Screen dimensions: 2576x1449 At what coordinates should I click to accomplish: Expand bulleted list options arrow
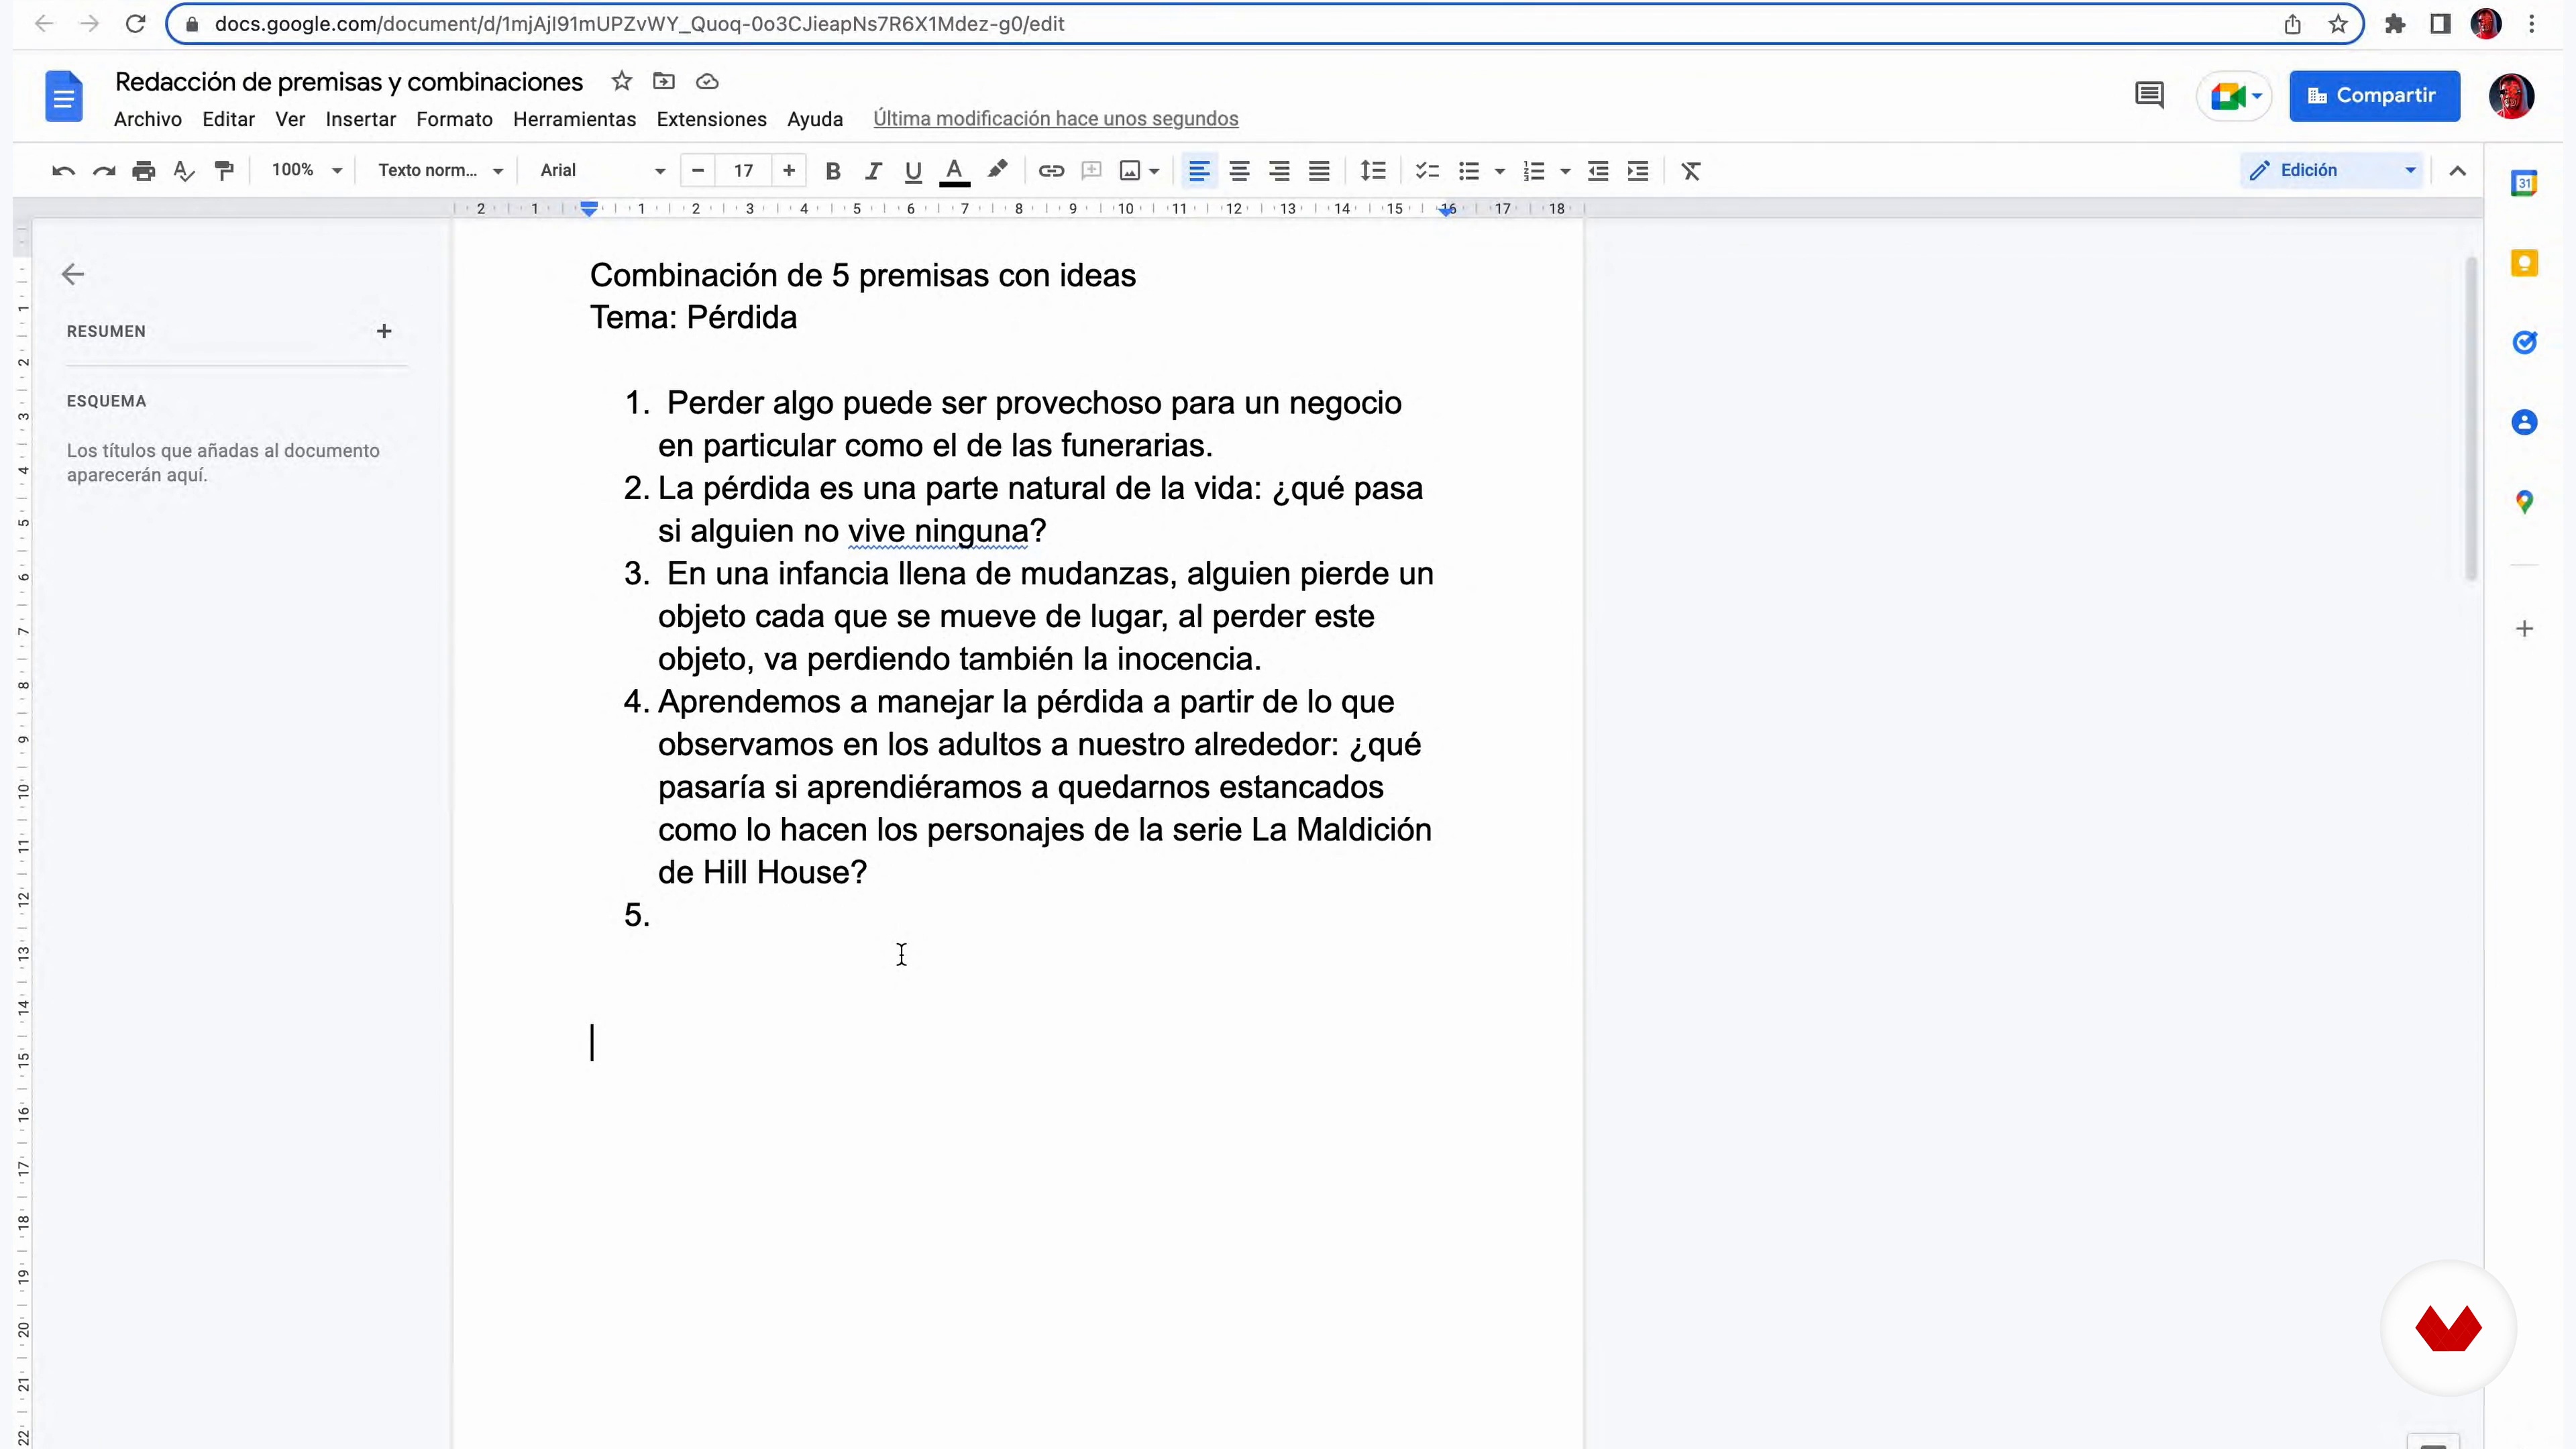click(x=1499, y=171)
